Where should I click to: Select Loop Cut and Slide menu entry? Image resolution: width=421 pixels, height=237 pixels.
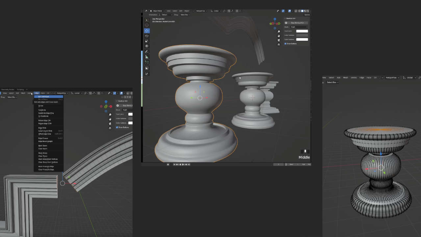(45, 131)
